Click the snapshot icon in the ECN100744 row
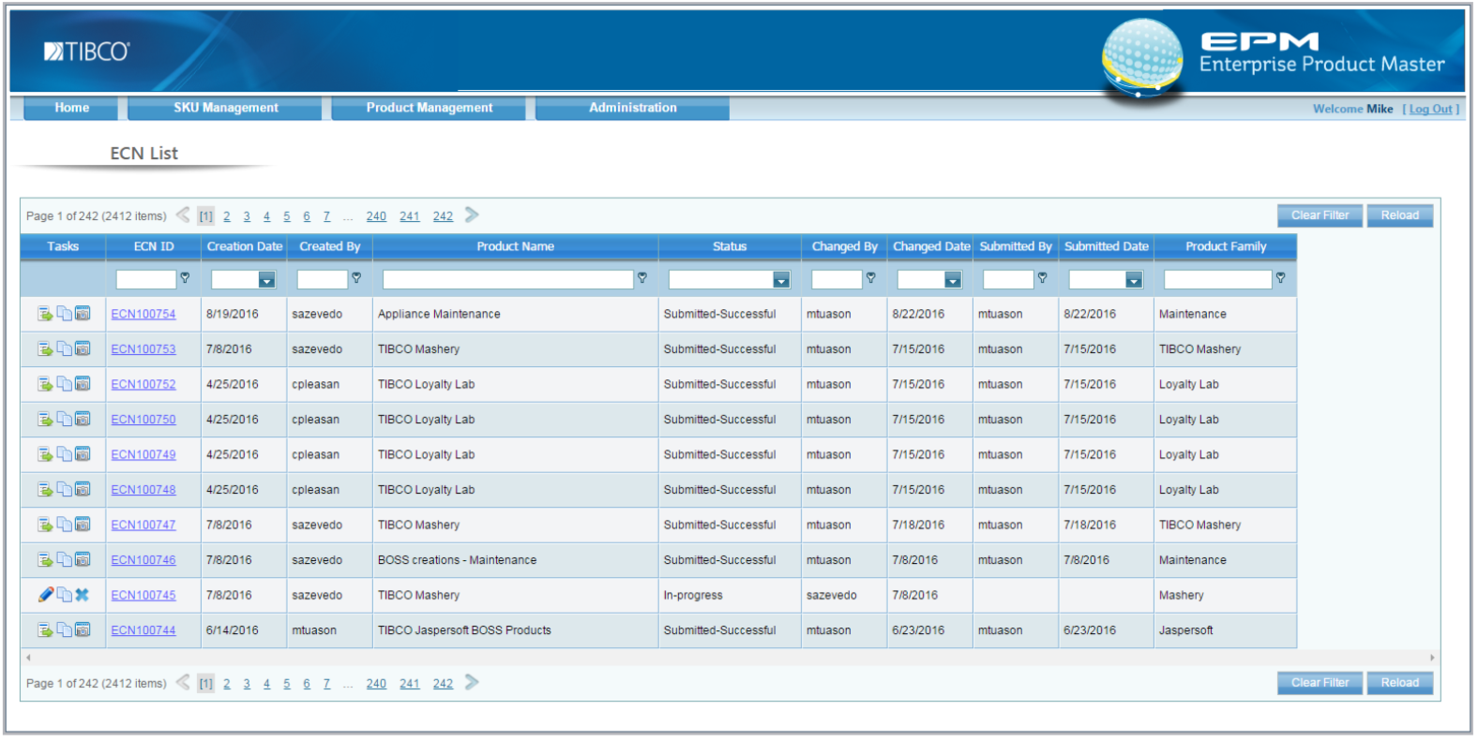The width and height of the screenshot is (1478, 740). (83, 630)
